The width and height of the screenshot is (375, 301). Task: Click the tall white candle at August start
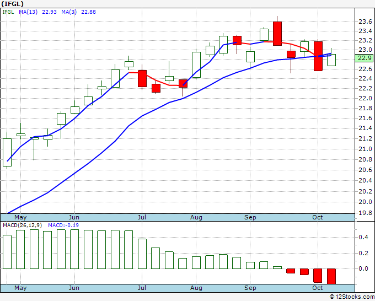click(x=196, y=65)
